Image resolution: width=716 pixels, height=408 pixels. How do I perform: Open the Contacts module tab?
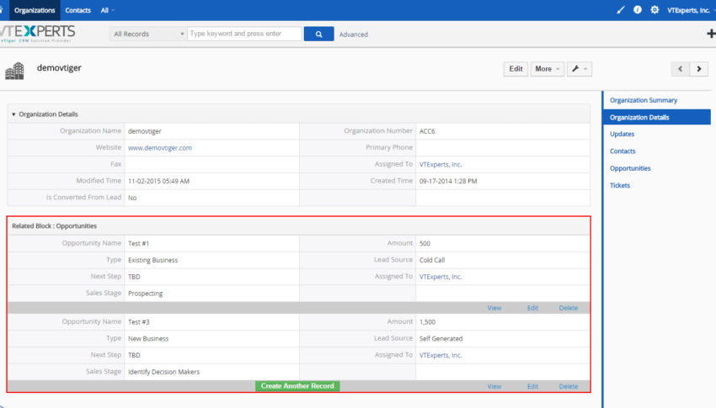77,10
